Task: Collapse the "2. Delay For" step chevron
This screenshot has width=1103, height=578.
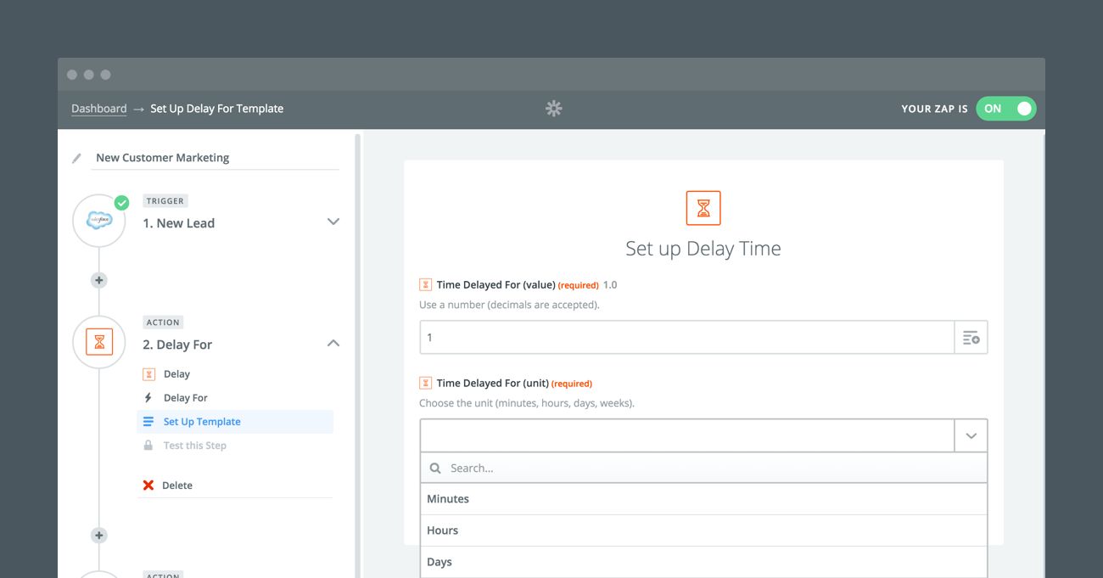Action: coord(333,343)
